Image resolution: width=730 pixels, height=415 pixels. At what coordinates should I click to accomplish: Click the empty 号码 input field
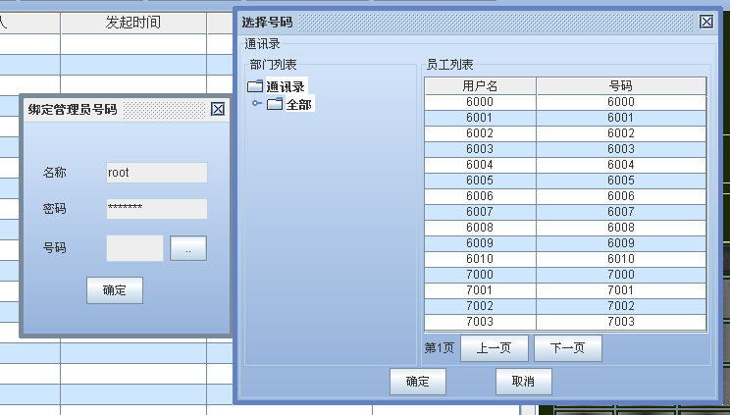(x=134, y=249)
